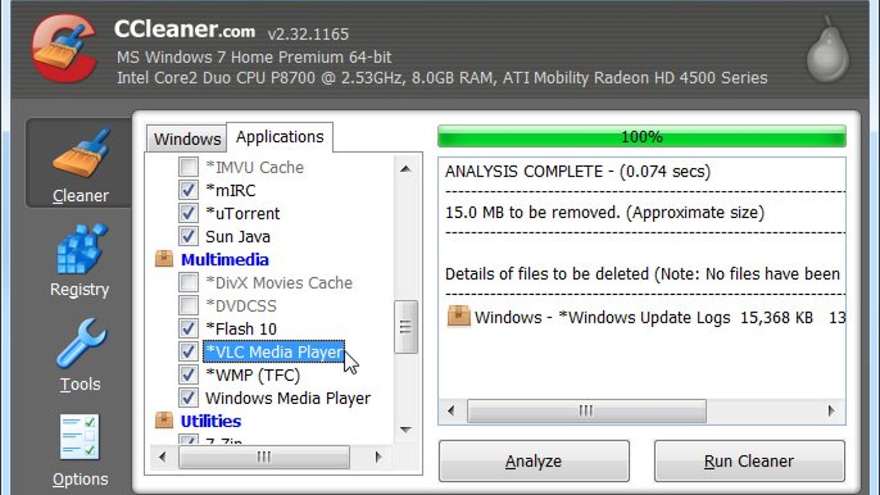The width and height of the screenshot is (880, 495).
Task: Select the *VLC Media Player entry
Action: click(274, 352)
